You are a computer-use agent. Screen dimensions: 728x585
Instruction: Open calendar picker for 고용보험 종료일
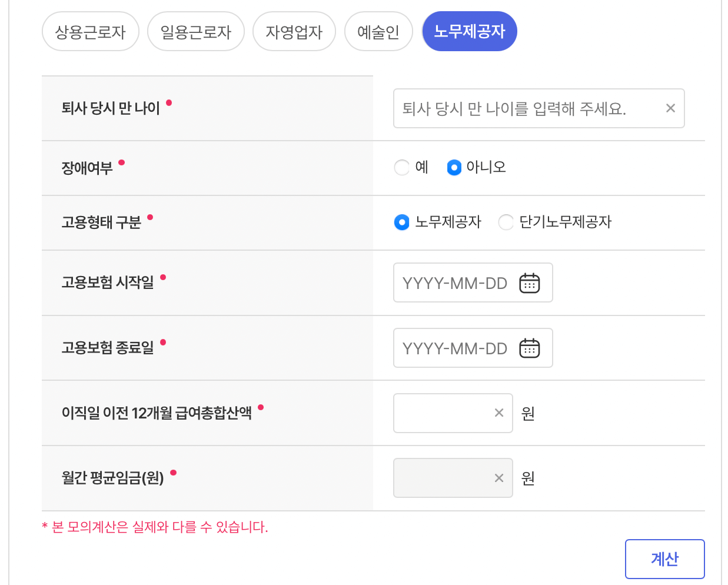coord(529,348)
